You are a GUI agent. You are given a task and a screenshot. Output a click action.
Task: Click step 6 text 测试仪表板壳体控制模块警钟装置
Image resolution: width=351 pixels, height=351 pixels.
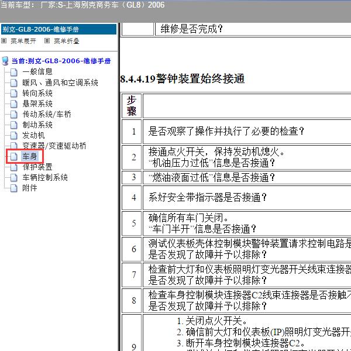(x=250, y=243)
